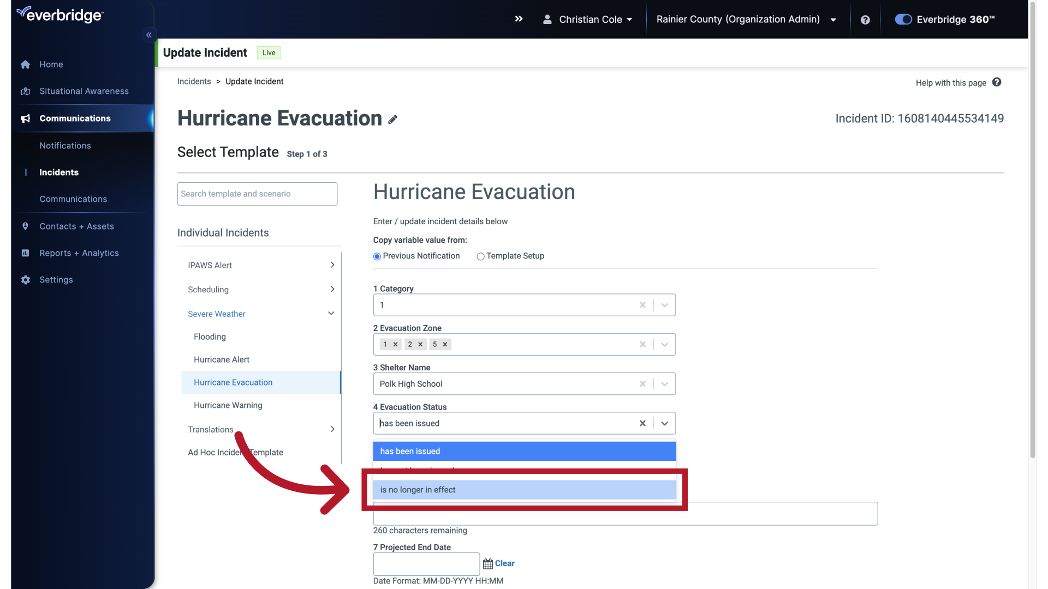This screenshot has width=1048, height=589.
Task: Click the Communications megaphone icon
Action: click(25, 118)
